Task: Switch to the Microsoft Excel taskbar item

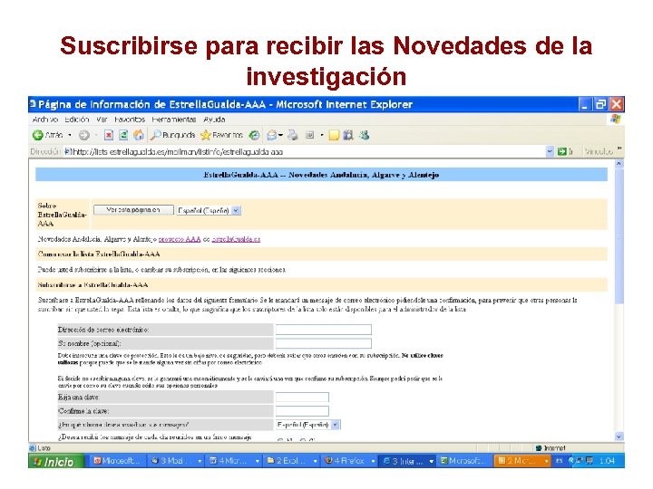Action: [463, 461]
